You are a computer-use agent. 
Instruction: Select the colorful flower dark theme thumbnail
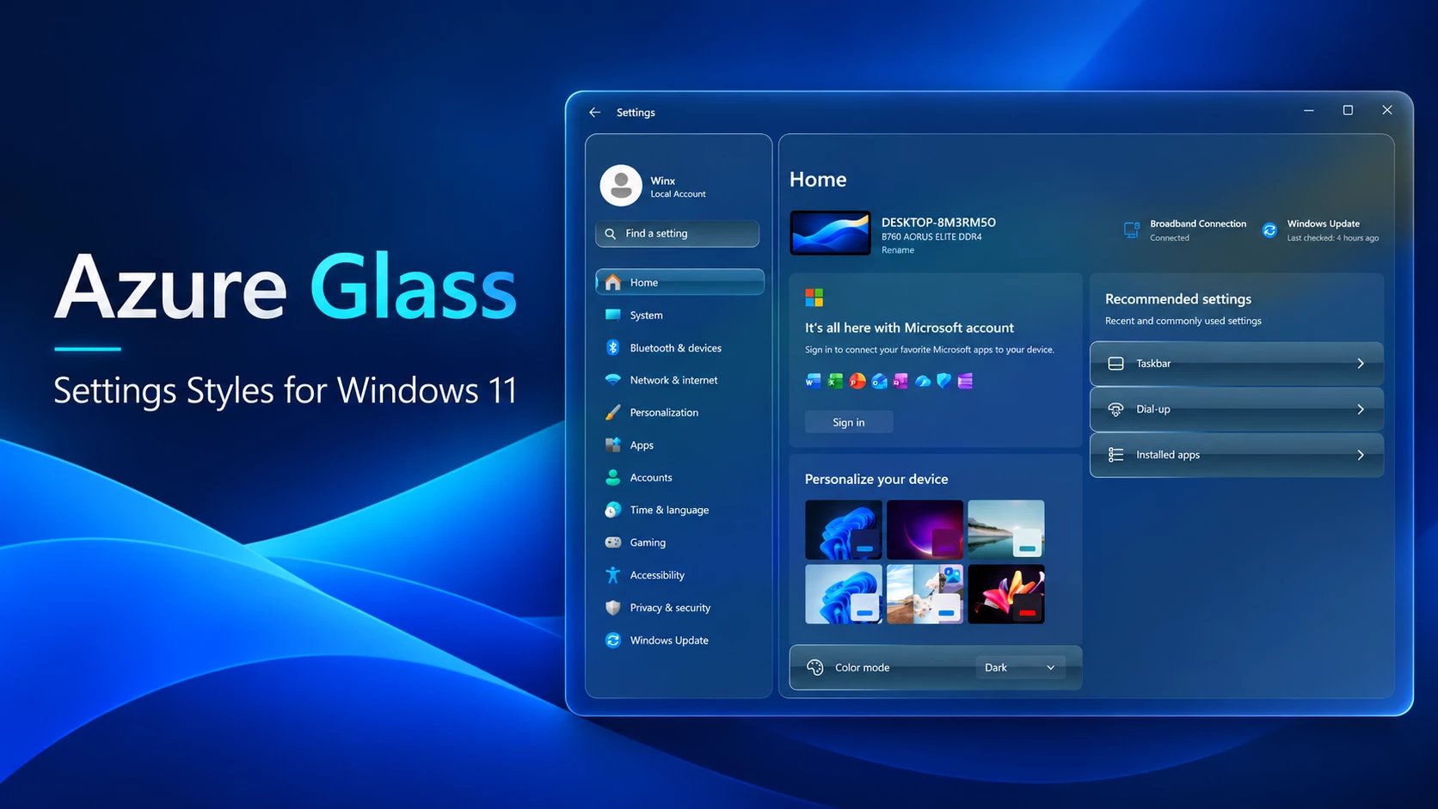pos(1006,594)
